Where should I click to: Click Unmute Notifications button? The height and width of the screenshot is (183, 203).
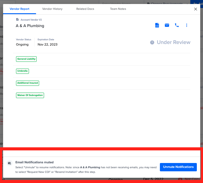(178, 167)
